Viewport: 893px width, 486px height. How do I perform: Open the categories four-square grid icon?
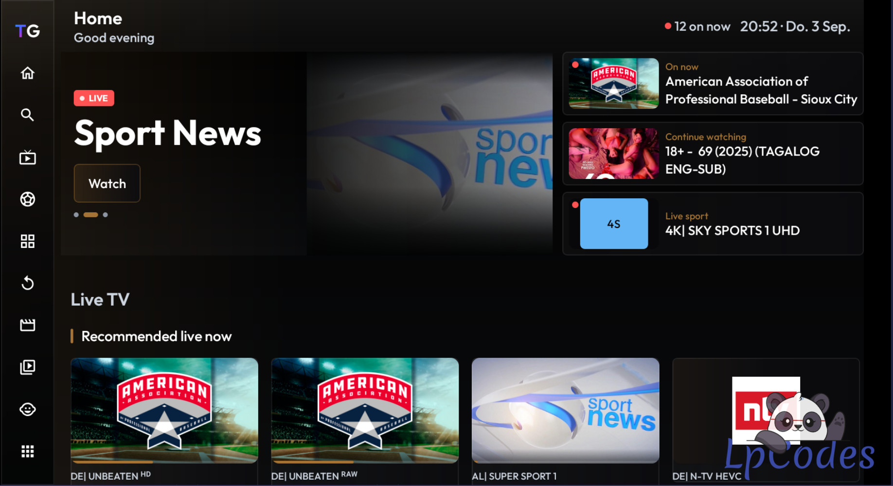click(28, 241)
